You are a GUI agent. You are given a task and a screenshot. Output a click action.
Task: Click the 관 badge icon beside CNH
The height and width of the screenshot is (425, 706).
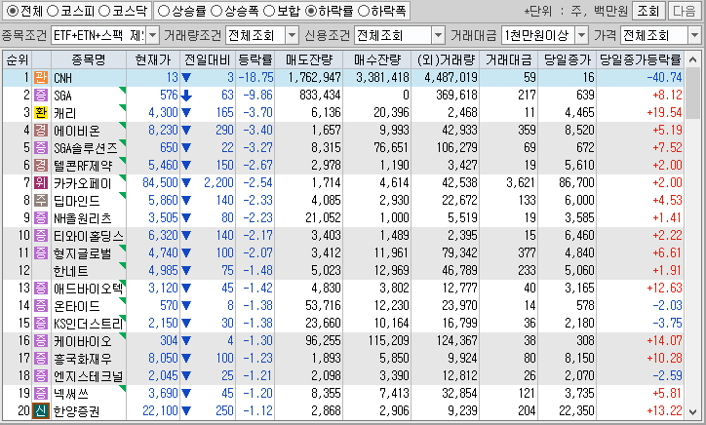(x=41, y=77)
